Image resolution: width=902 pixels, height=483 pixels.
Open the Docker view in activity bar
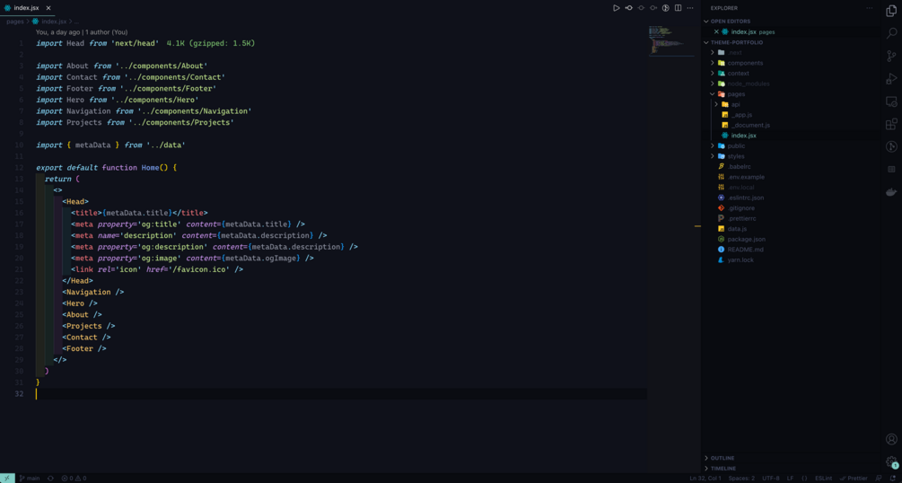(x=891, y=192)
